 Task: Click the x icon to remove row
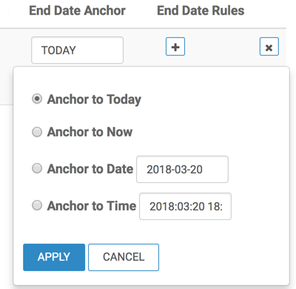point(269,47)
